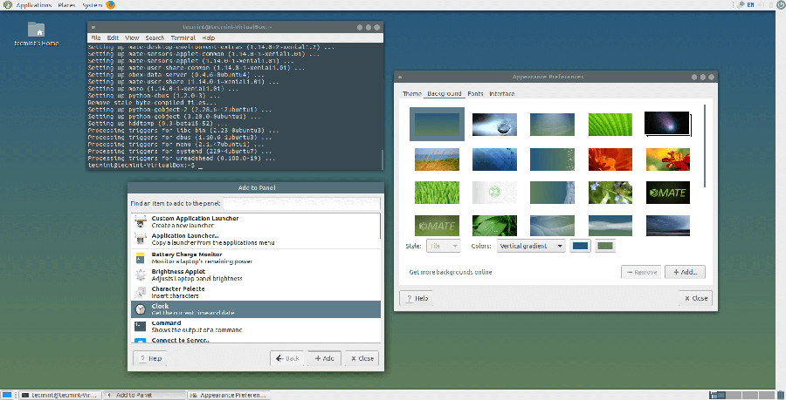Open the Terminal menu in terminal window
This screenshot has width=786, height=400.
(x=183, y=38)
